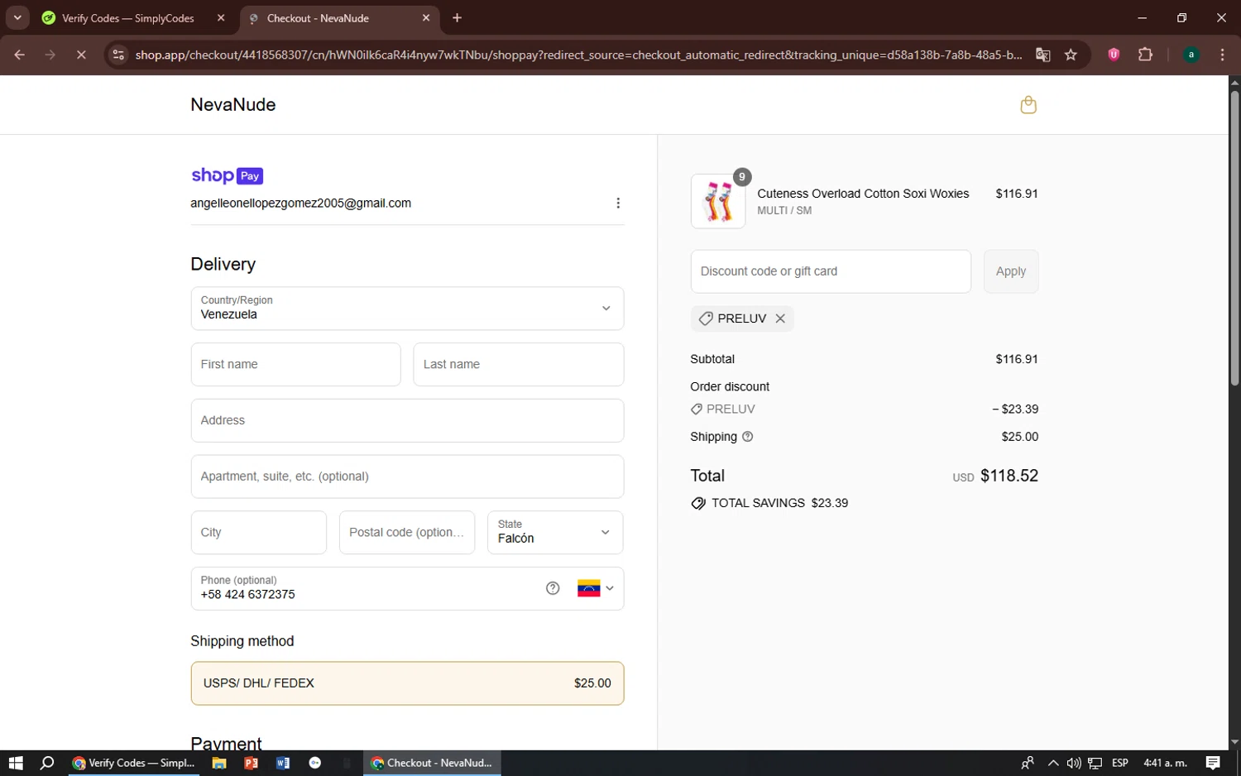The height and width of the screenshot is (776, 1241).
Task: Show hidden system tray icons
Action: pos(1052,763)
